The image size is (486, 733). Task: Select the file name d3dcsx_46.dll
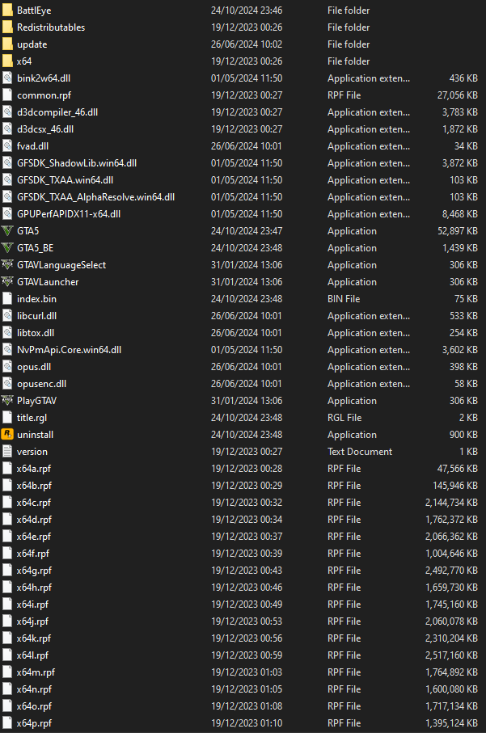[45, 129]
